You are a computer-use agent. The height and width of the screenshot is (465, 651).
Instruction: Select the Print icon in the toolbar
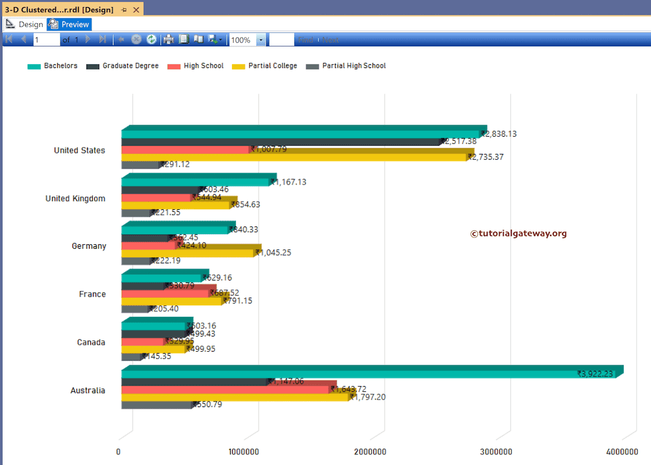167,39
